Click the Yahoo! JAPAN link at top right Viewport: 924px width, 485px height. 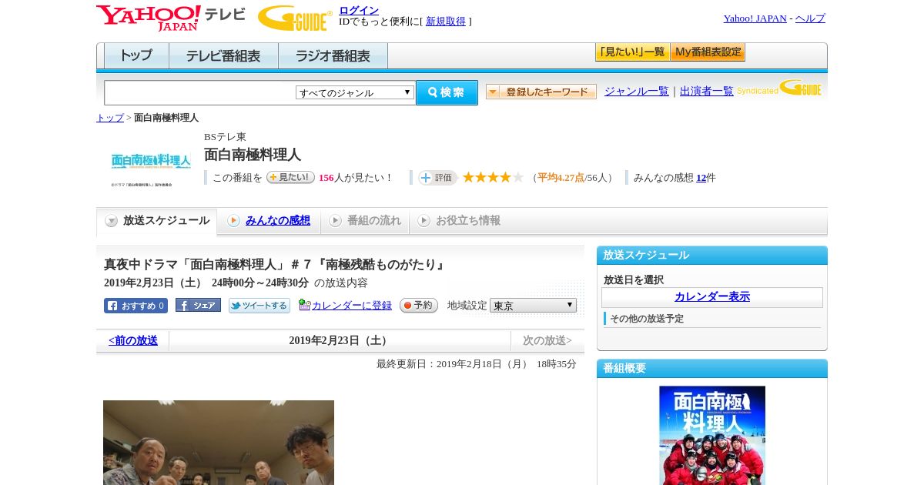pyautogui.click(x=755, y=18)
